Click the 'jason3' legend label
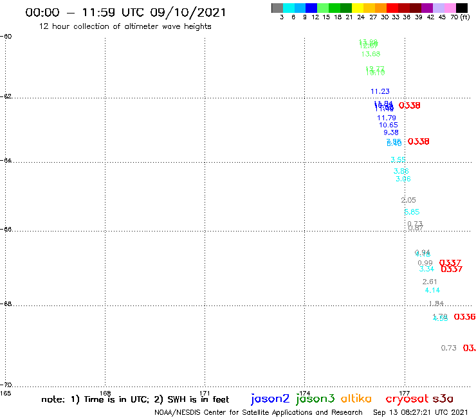476x418 pixels. [x=315, y=399]
